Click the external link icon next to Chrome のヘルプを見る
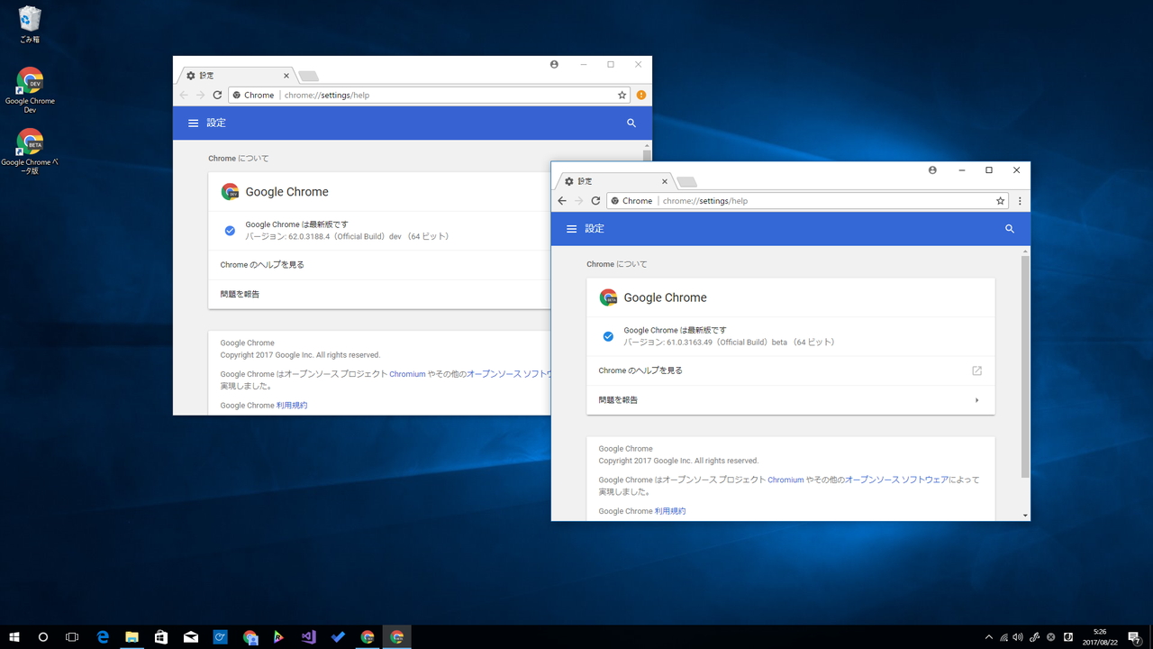Image resolution: width=1153 pixels, height=649 pixels. 976,370
